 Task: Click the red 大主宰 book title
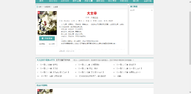pyautogui.click(x=92, y=13)
